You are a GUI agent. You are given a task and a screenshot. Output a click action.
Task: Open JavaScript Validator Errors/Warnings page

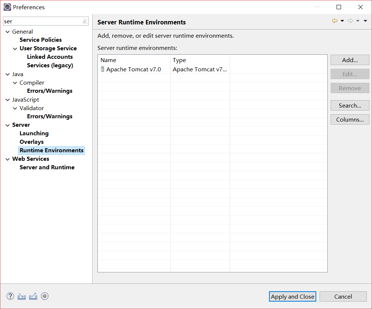(49, 116)
